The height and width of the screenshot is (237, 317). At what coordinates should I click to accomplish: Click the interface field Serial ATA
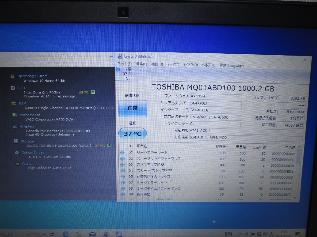click(215, 110)
